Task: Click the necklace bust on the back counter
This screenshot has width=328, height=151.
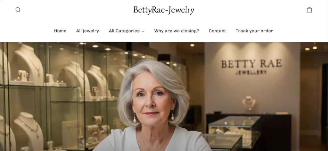Action: pos(249,103)
